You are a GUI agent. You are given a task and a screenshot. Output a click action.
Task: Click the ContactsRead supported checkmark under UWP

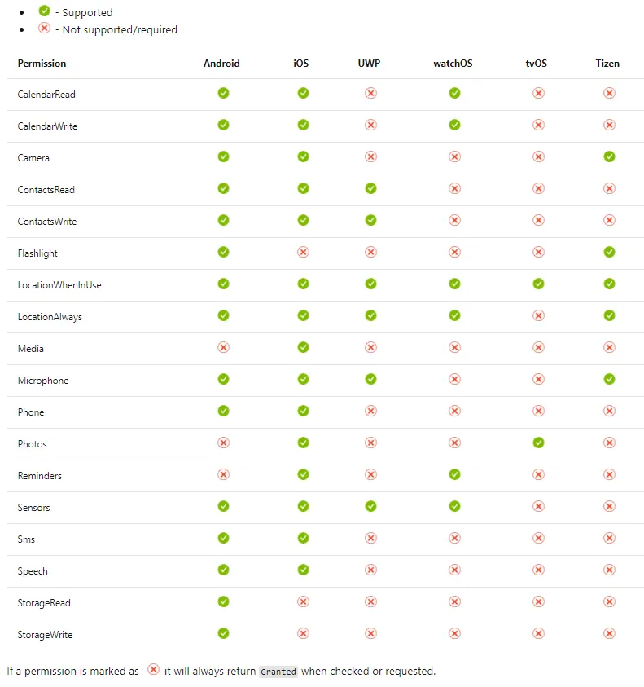(x=370, y=188)
